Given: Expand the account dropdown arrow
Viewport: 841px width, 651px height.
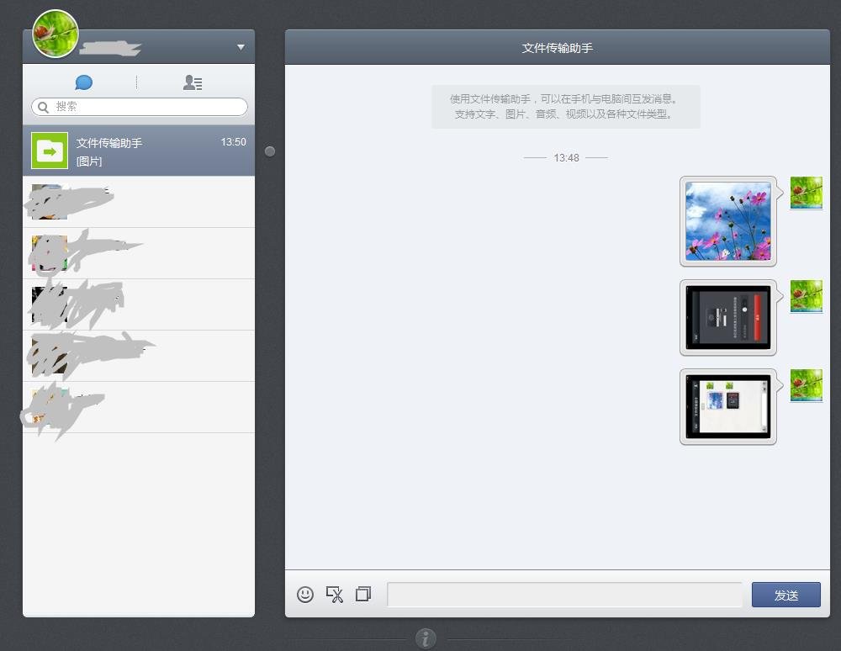Looking at the screenshot, I should tap(241, 47).
